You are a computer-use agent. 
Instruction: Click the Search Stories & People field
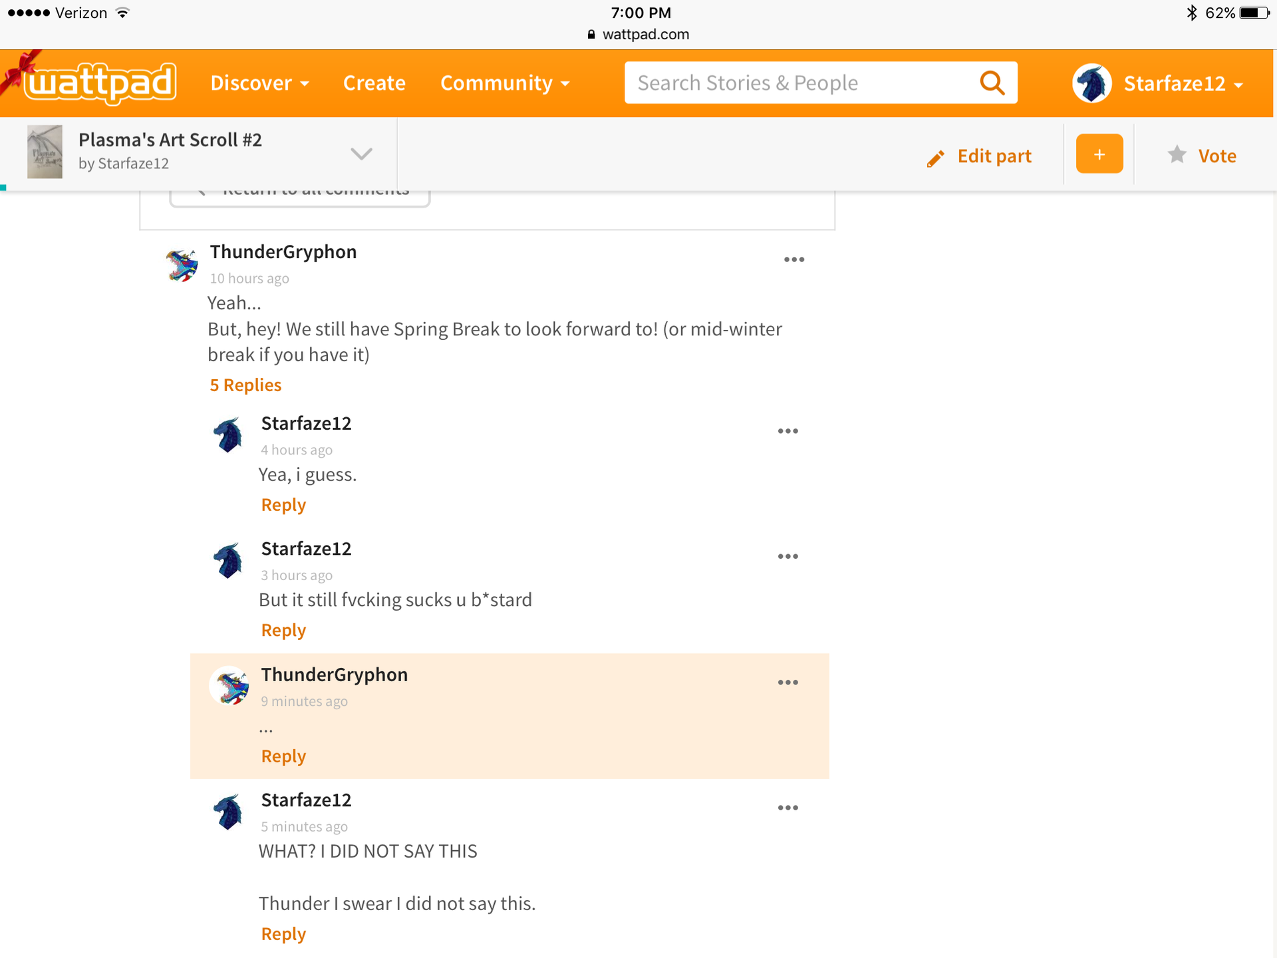click(798, 83)
